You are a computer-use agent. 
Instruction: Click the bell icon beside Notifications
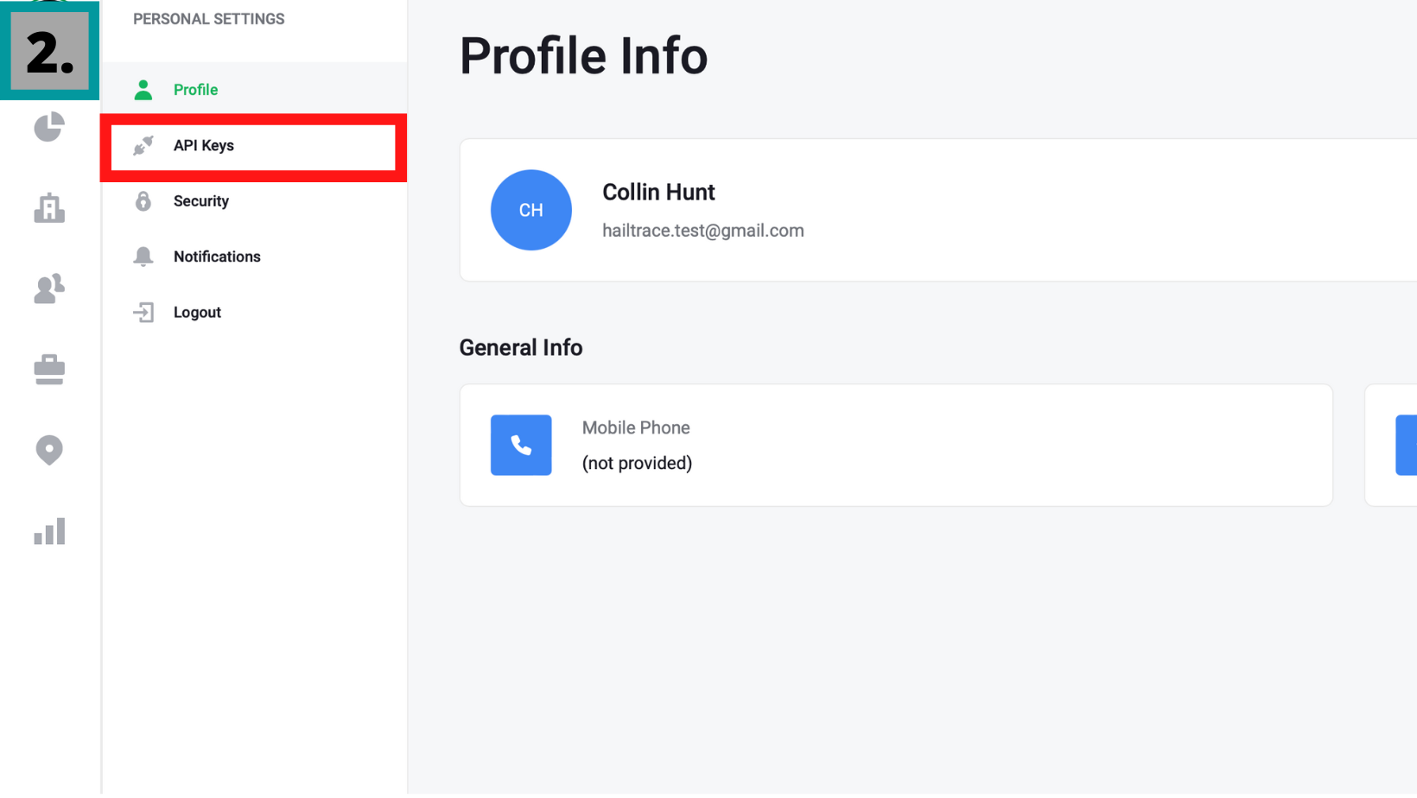pyautogui.click(x=143, y=256)
